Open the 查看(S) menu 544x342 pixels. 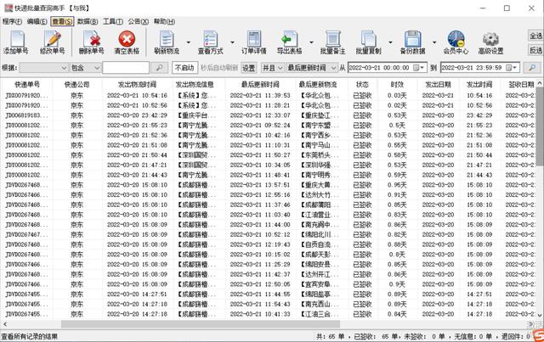[x=62, y=21]
